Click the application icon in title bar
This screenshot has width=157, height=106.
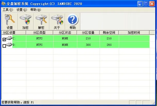[x=4, y=4]
